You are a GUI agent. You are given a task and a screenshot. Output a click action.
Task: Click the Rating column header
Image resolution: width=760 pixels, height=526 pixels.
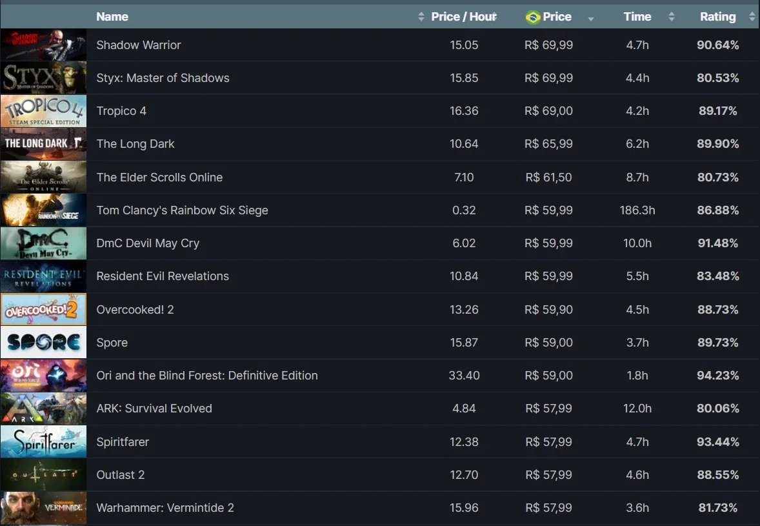coord(717,17)
